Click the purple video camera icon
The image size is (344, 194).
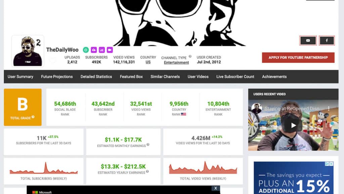pos(110,50)
